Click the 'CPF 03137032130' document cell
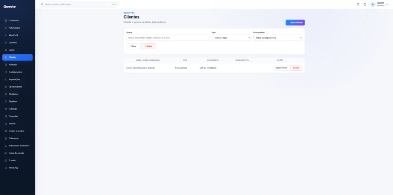 (x=208, y=68)
